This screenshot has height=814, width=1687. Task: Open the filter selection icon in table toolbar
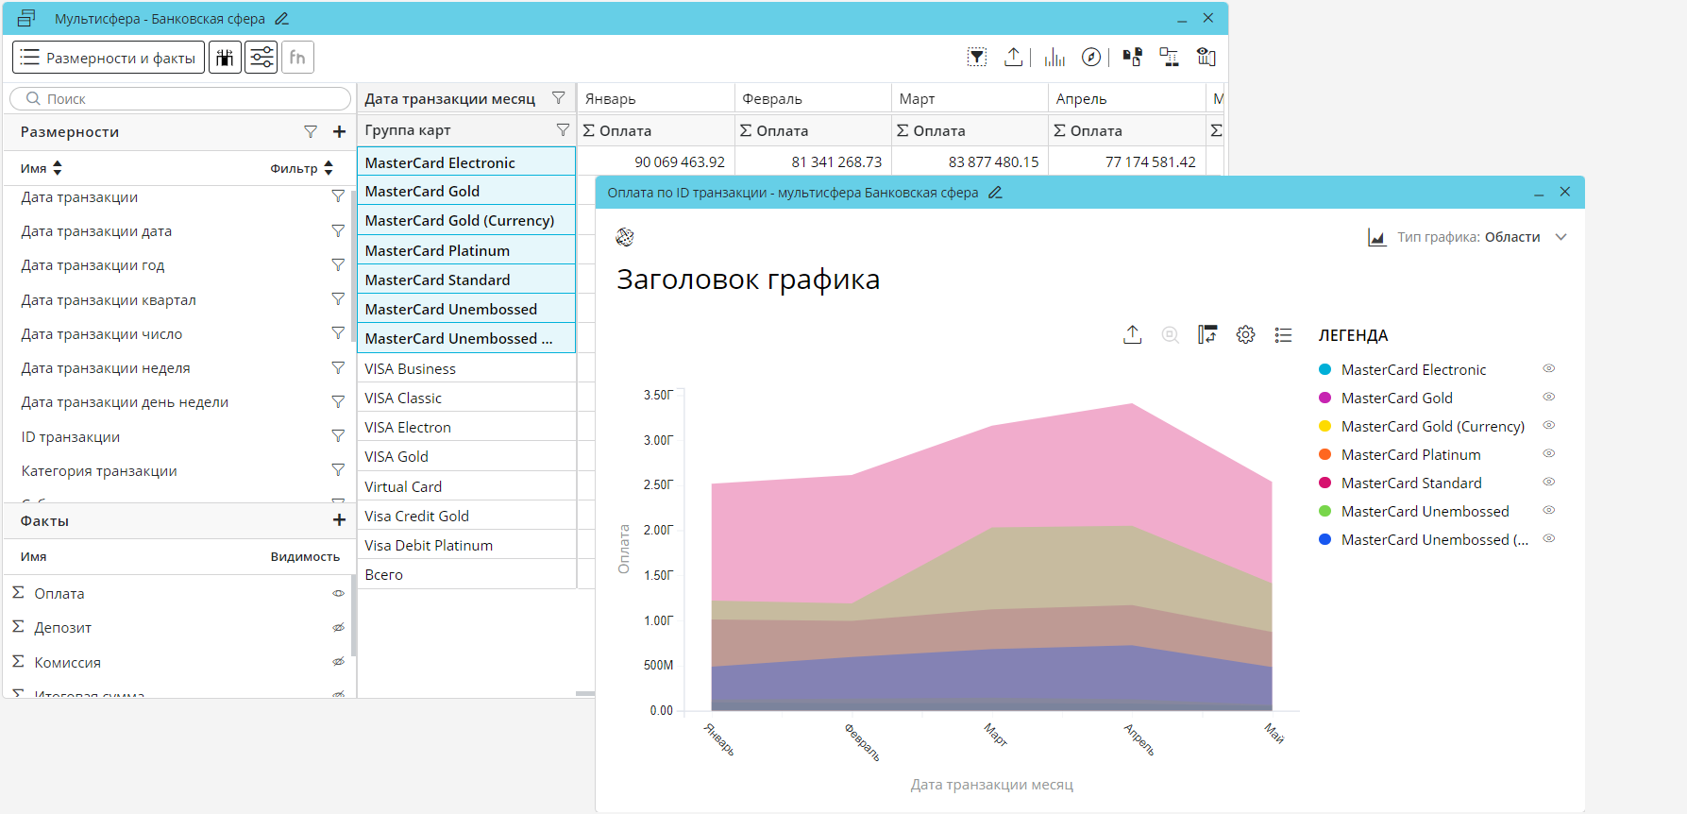point(977,58)
